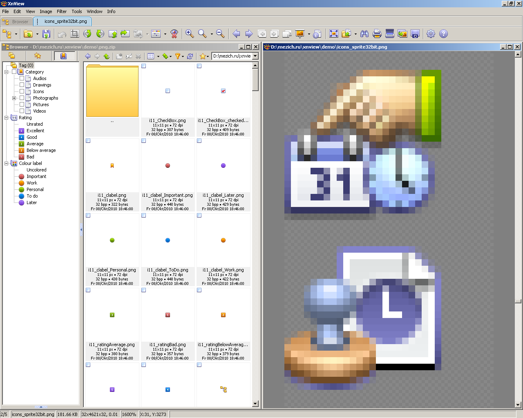The width and height of the screenshot is (523, 418).
Task: Open the help question mark icon
Action: point(443,34)
